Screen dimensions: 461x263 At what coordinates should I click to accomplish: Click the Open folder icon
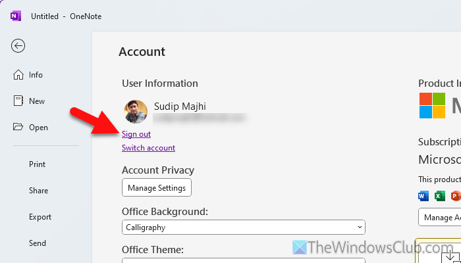pyautogui.click(x=18, y=128)
